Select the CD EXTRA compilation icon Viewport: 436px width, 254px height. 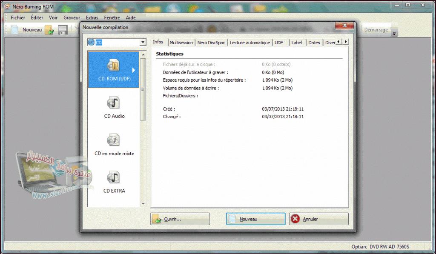point(114,182)
